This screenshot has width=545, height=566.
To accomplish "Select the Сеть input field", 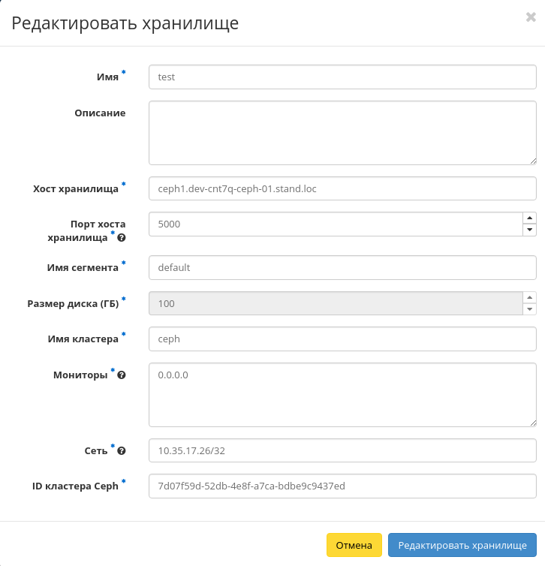I will tap(342, 451).
